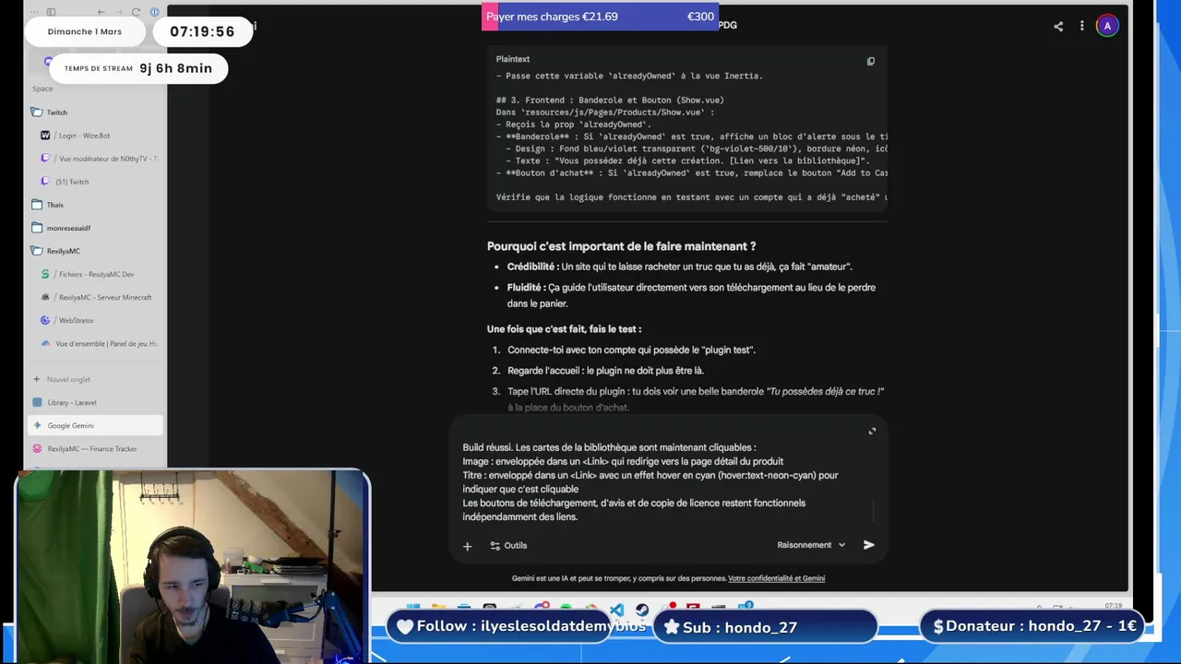Image resolution: width=1181 pixels, height=664 pixels.
Task: Select the Google Gemini tab
Action: [95, 425]
